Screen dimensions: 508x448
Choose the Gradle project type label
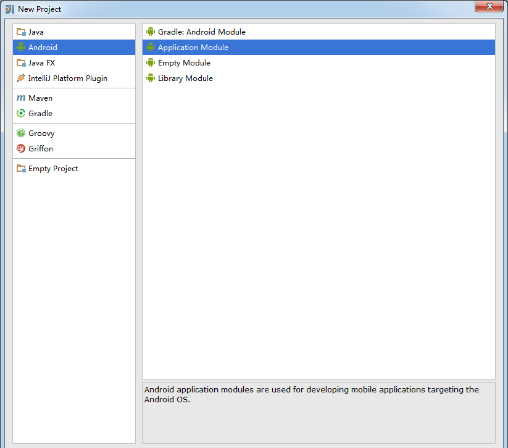coord(41,113)
